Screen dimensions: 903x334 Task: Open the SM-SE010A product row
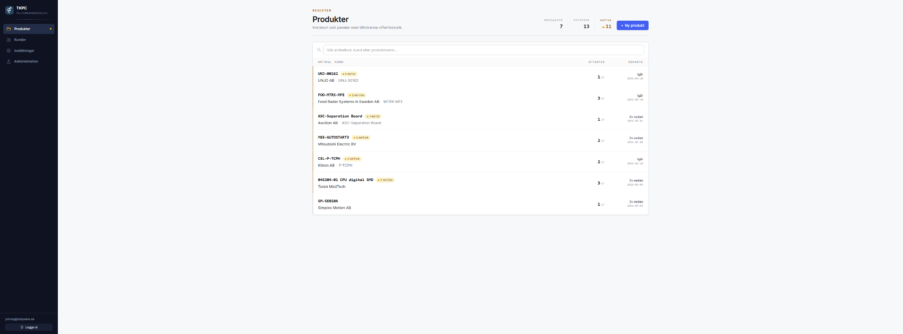[x=481, y=204]
